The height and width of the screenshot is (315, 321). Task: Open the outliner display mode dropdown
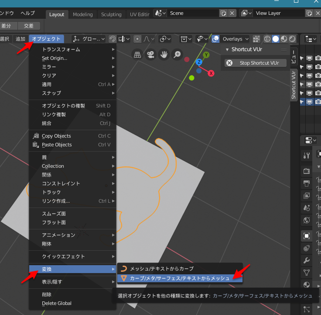[x=311, y=39]
